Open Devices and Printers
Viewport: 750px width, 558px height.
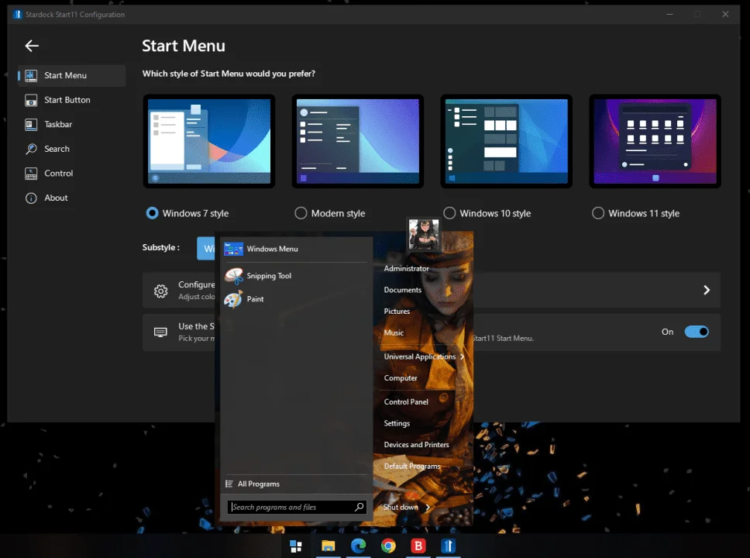[x=416, y=445]
